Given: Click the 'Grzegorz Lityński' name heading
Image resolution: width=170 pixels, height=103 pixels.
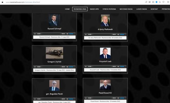Looking at the screenshot, I should [55, 62].
